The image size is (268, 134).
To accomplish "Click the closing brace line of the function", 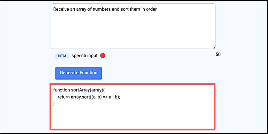I will [54, 104].
